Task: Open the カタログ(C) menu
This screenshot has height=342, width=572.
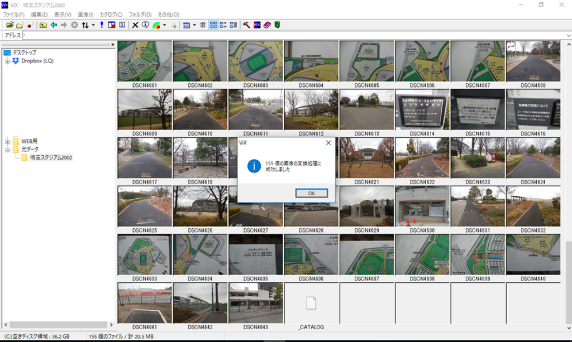Action: tap(111, 15)
